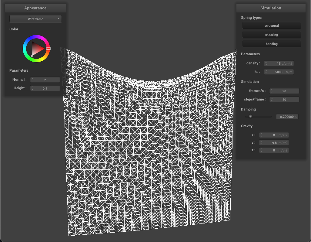
Task: Click the ks spring constant field
Action: (x=279, y=72)
